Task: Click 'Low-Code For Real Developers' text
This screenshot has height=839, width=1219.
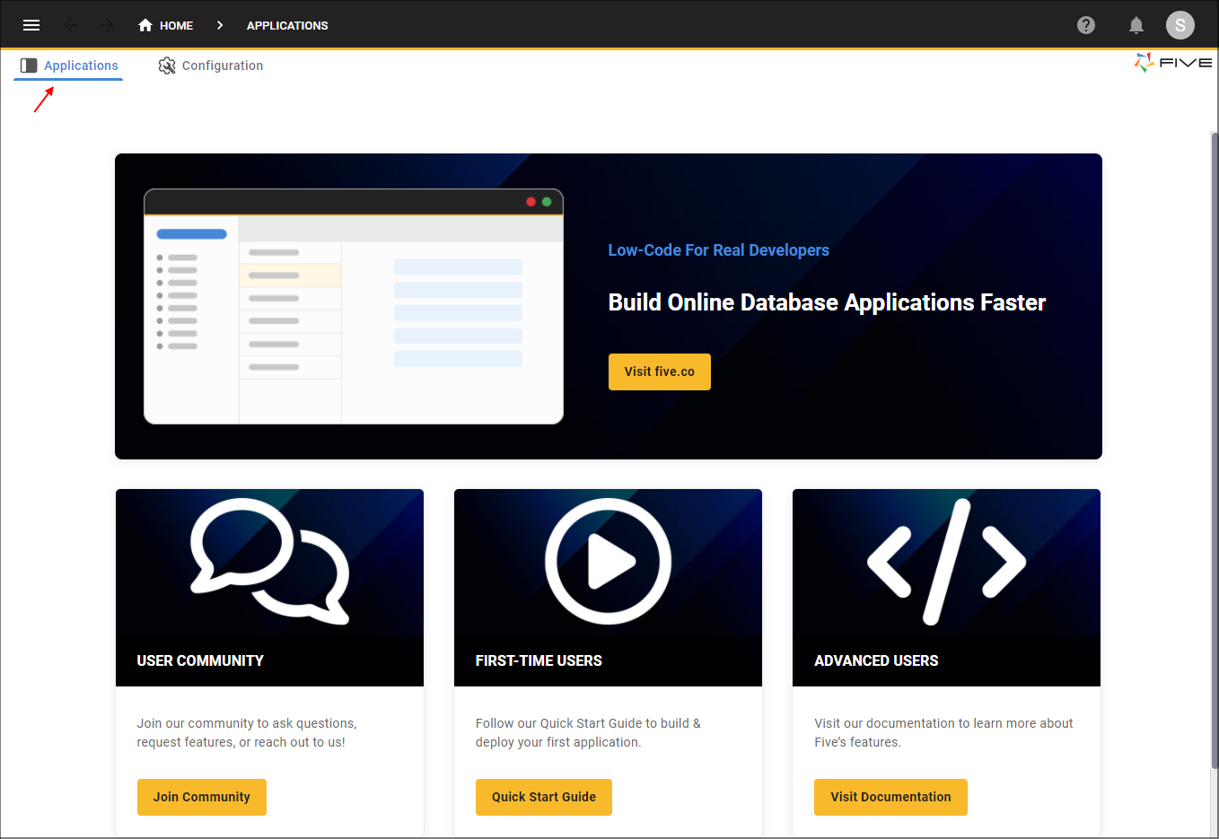Action: [718, 250]
